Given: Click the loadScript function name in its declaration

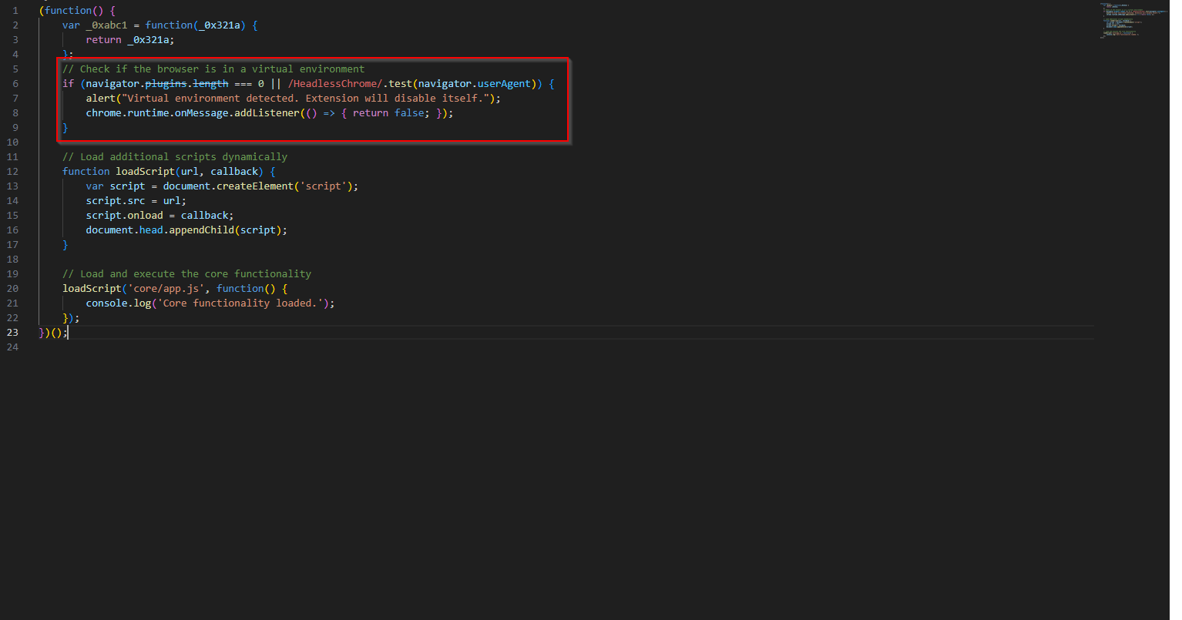Looking at the screenshot, I should (145, 171).
